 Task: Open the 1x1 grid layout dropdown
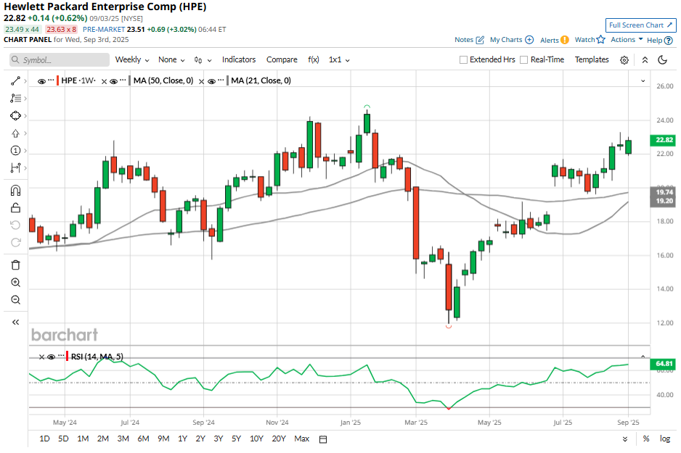tap(339, 60)
